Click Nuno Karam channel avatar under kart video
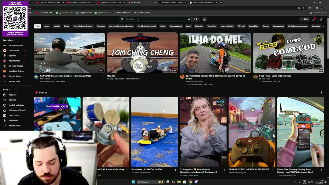The image size is (329, 185). [x=36, y=77]
